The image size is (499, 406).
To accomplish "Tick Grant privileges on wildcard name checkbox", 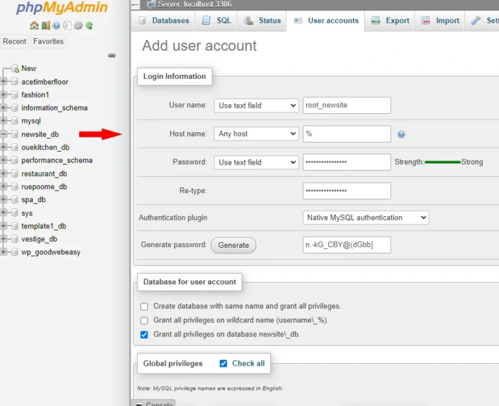I will tap(144, 321).
